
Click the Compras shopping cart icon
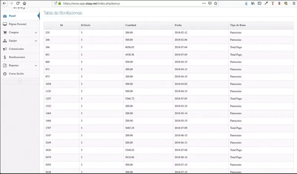tap(5, 32)
